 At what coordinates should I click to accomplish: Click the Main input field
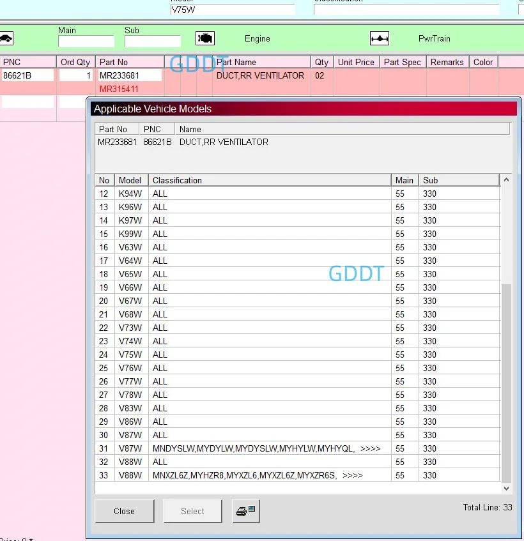coord(86,41)
